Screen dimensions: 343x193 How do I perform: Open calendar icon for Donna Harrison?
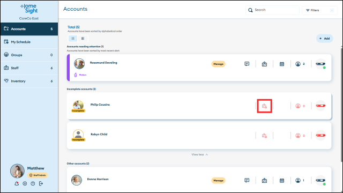[x=282, y=181]
